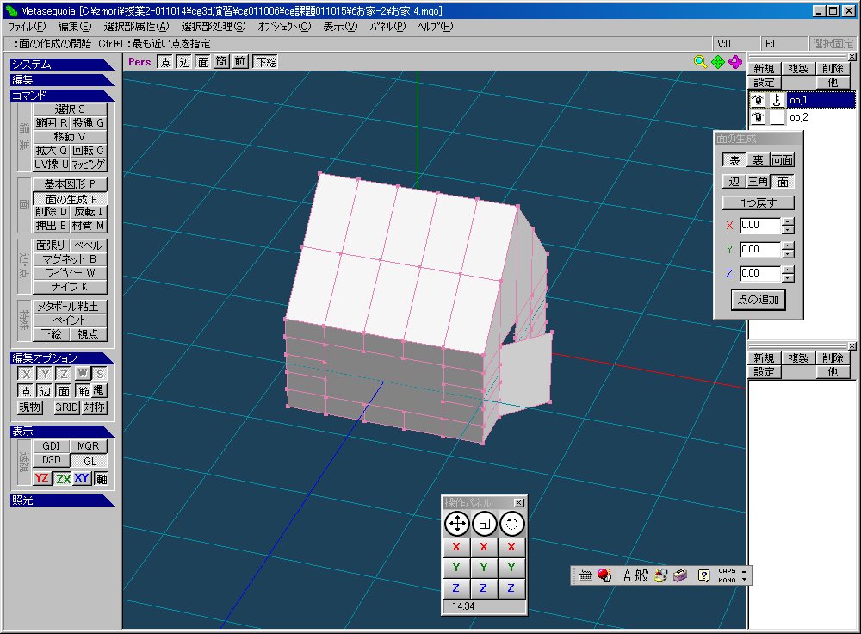Select the scale mode in 操作パネル
The width and height of the screenshot is (861, 634).
click(484, 524)
